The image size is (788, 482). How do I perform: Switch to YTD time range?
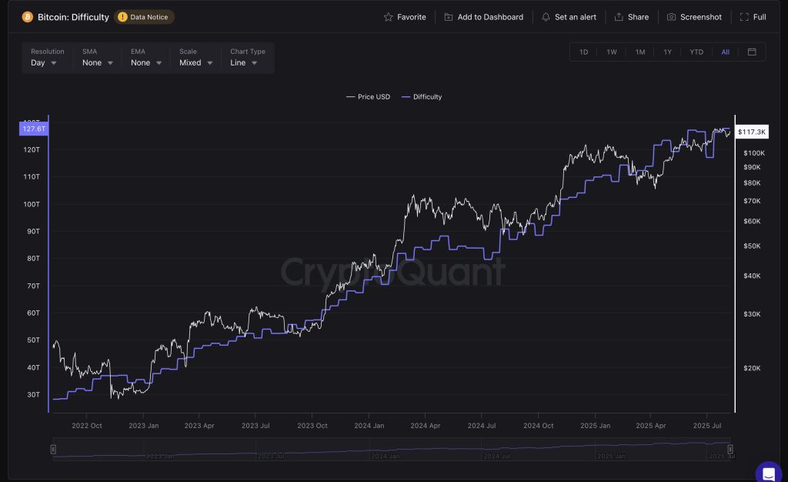[x=696, y=52]
